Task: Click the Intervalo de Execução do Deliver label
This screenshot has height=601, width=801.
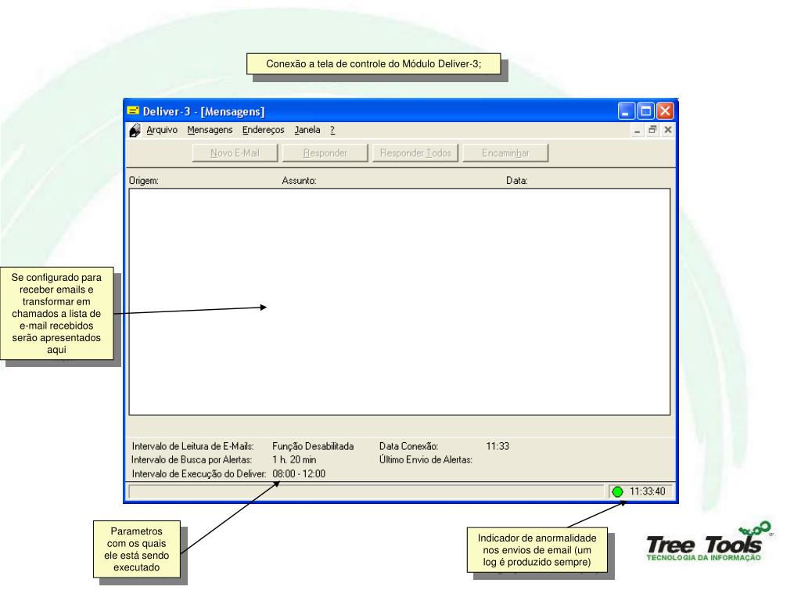Action: (x=199, y=473)
